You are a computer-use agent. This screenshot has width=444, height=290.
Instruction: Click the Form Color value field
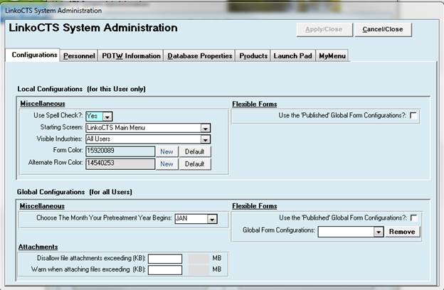tap(119, 151)
